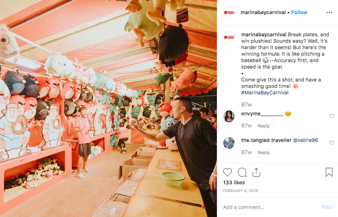This screenshot has width=338, height=217.
Task: Focus the Add a comment field
Action: tap(270, 207)
